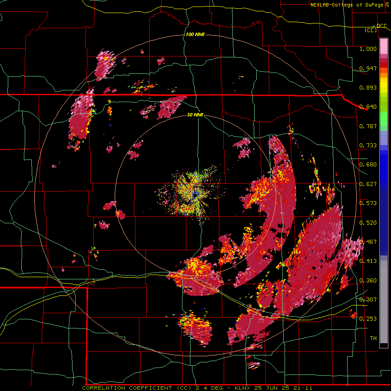The width and height of the screenshot is (391, 391).
Task: Click the 100 NMI range ring label
Action: coord(195,34)
